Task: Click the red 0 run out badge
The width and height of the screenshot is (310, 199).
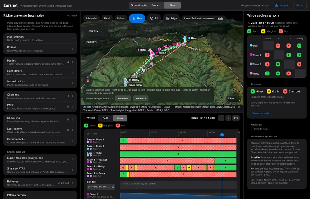Action: point(285,91)
